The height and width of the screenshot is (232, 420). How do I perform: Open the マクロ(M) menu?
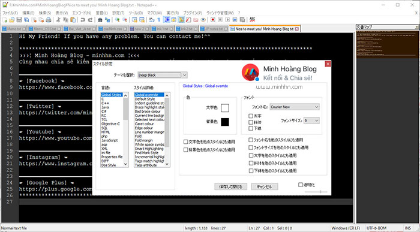[x=155, y=13]
